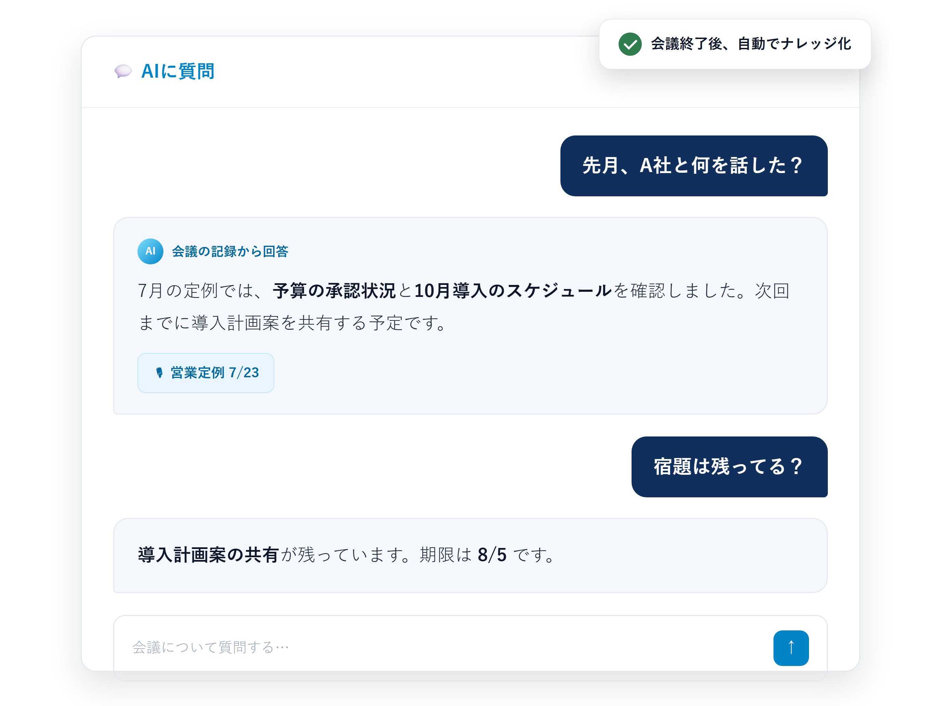Click bold text 導入計画案の共有
Screen dimensions: 941x706
(x=209, y=555)
